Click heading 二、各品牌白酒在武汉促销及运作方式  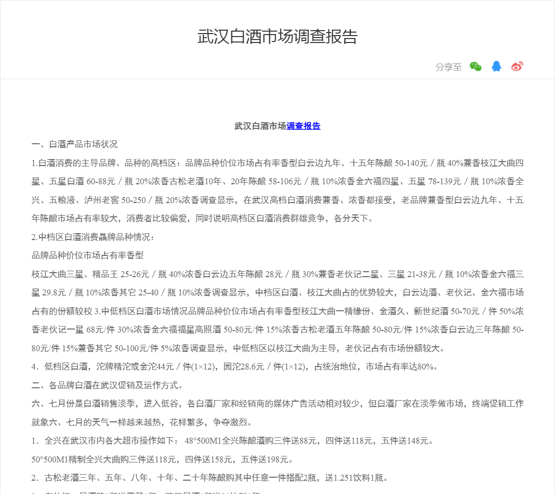point(107,385)
